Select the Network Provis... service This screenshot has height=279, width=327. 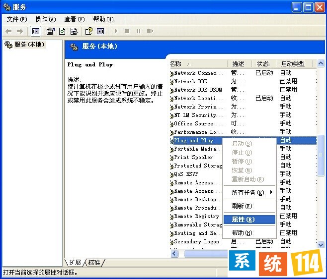(243, 107)
